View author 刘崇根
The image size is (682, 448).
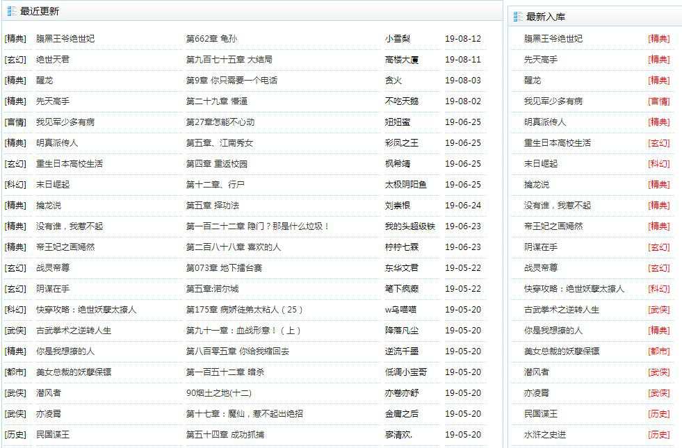(398, 206)
